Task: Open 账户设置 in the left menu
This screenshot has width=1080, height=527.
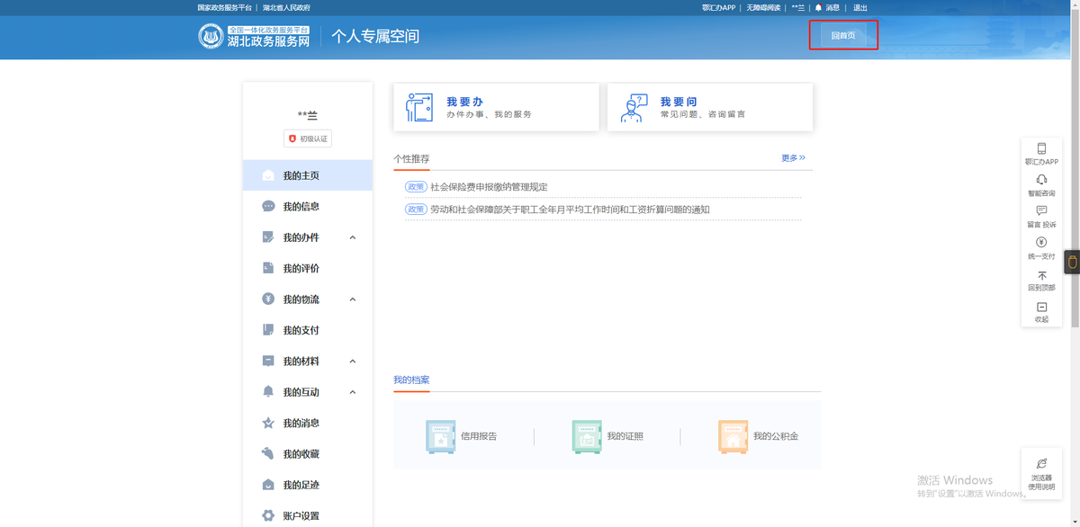Action: (x=301, y=516)
